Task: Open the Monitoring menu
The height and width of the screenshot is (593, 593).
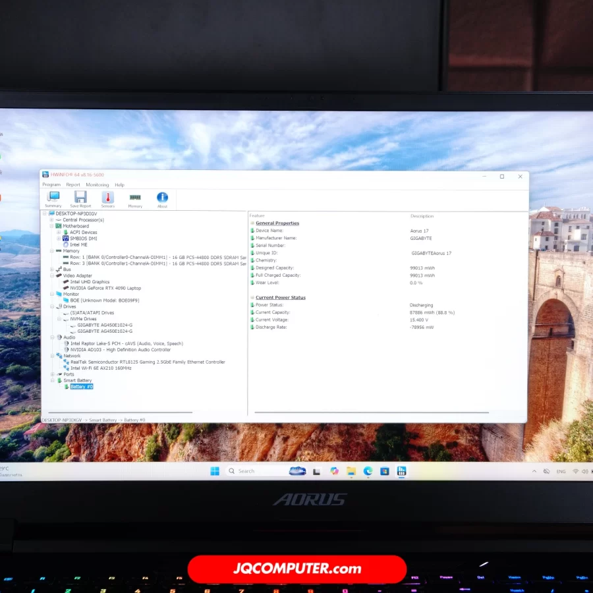Action: pos(98,185)
